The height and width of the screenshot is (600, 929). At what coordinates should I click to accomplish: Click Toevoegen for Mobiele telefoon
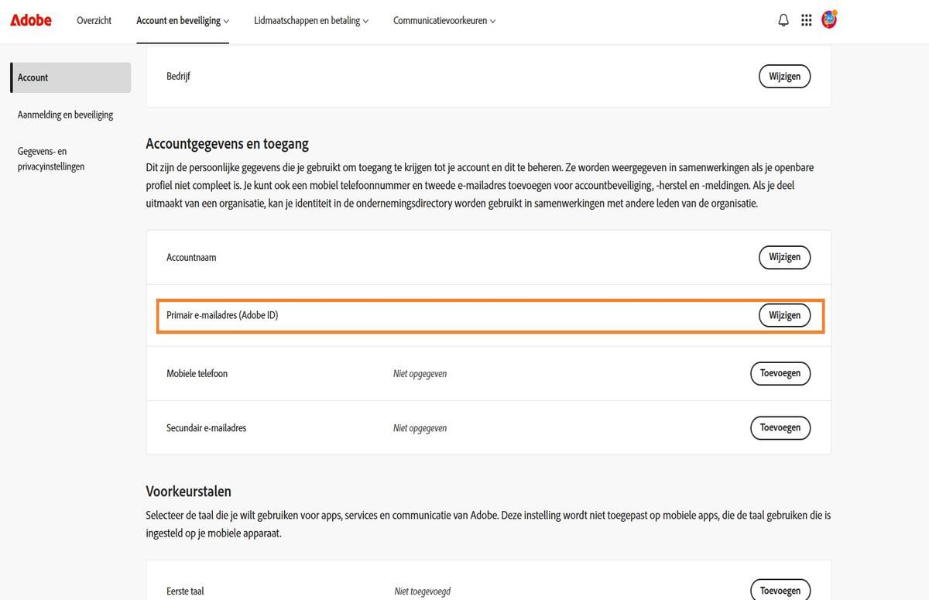780,373
